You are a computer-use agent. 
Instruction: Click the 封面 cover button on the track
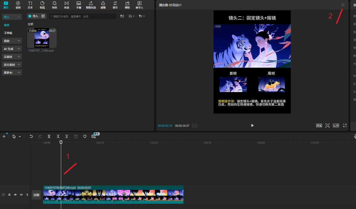[x=36, y=195]
